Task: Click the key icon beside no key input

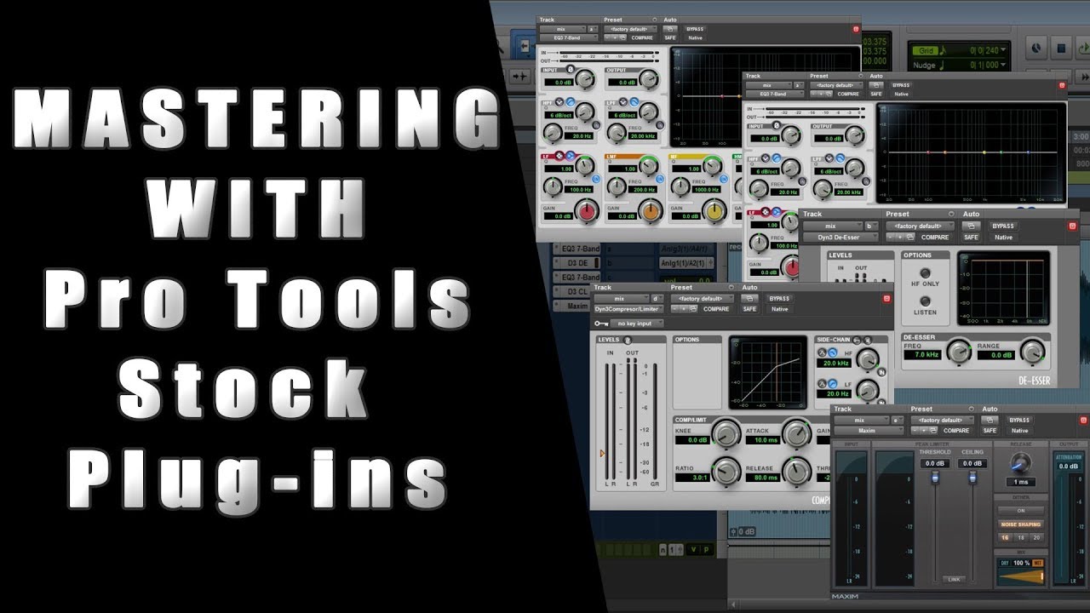Action: click(x=602, y=324)
